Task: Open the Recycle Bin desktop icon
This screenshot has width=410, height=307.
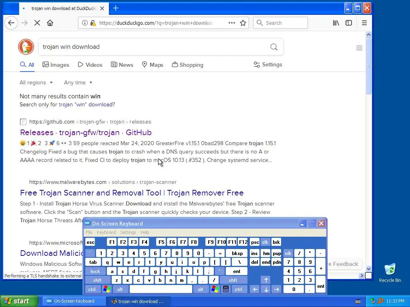Action: point(390,273)
